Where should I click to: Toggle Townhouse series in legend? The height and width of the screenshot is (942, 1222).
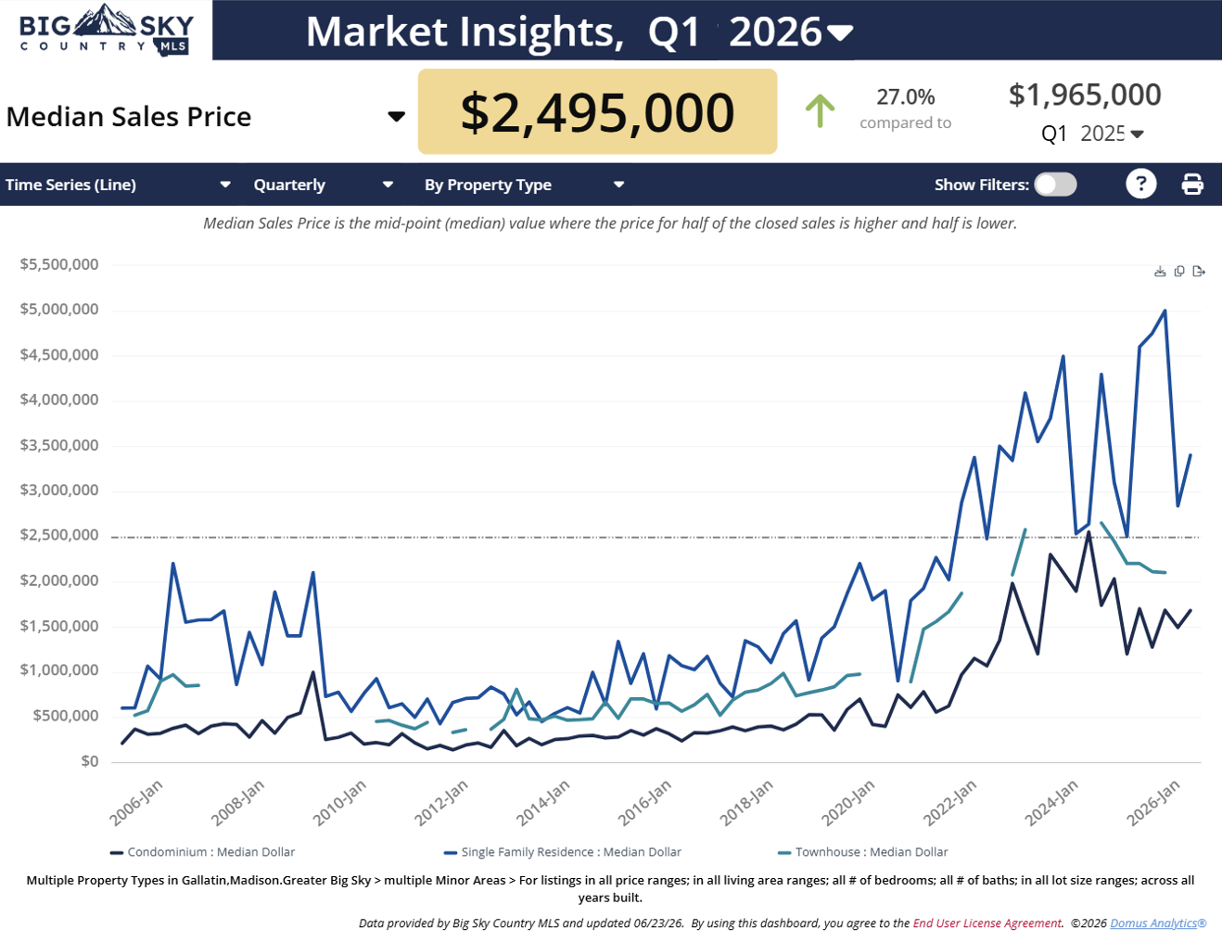(863, 852)
